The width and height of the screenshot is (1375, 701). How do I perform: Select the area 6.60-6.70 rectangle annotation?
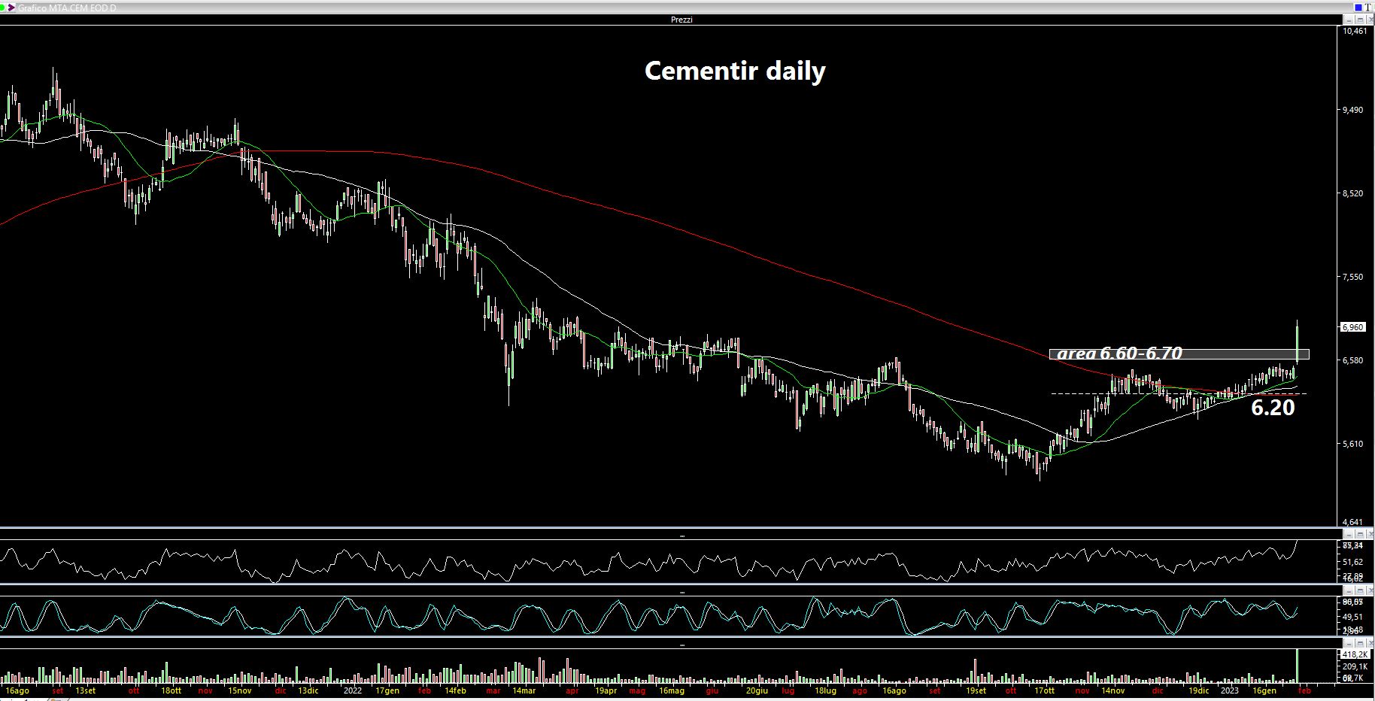pyautogui.click(x=1179, y=354)
